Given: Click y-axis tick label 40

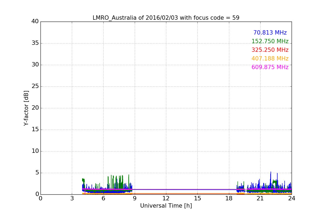Looking at the screenshot, I should 35,22.
